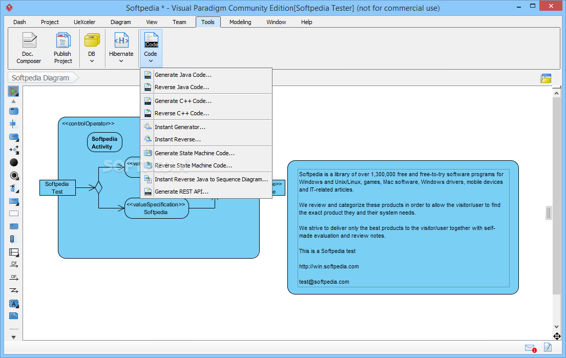Choose Generate State Machine Code

coord(206,153)
